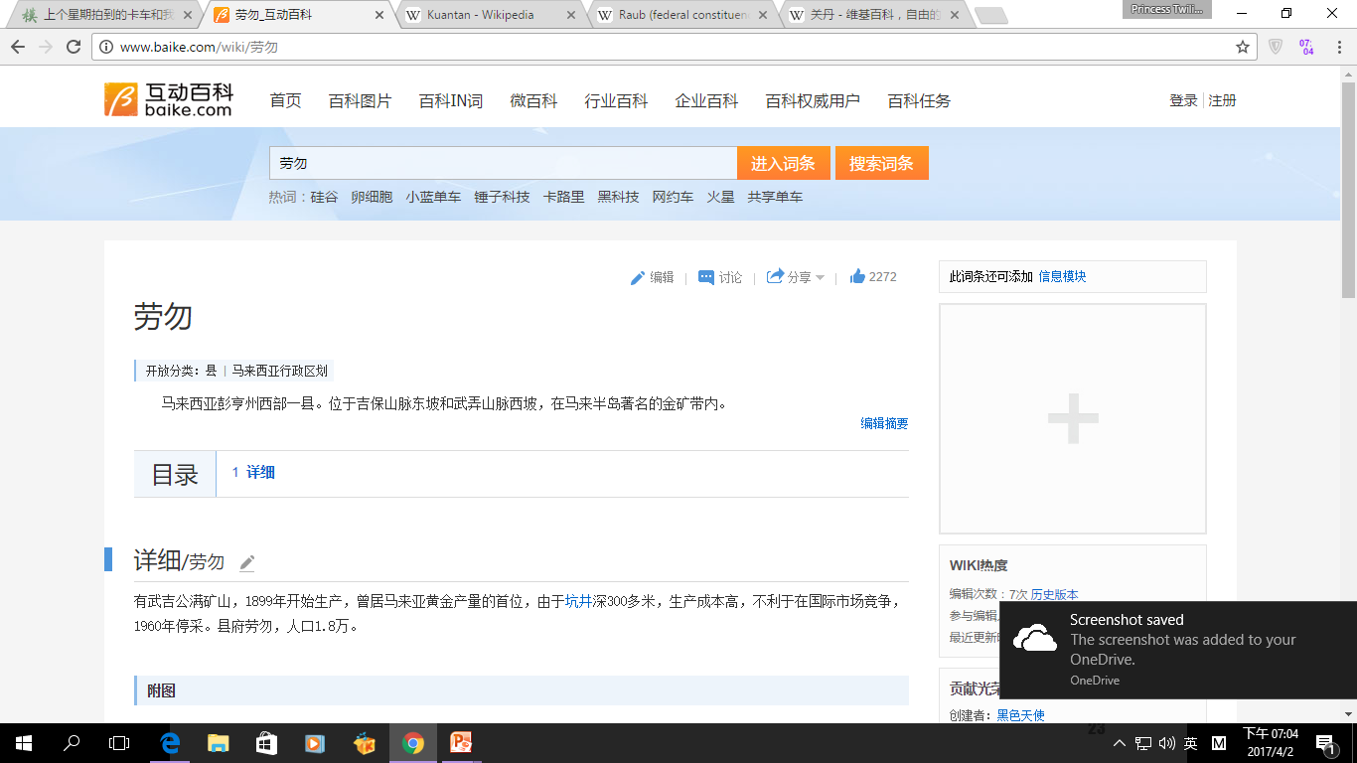Reload the page using the refresh icon
The image size is (1357, 763).
click(74, 47)
